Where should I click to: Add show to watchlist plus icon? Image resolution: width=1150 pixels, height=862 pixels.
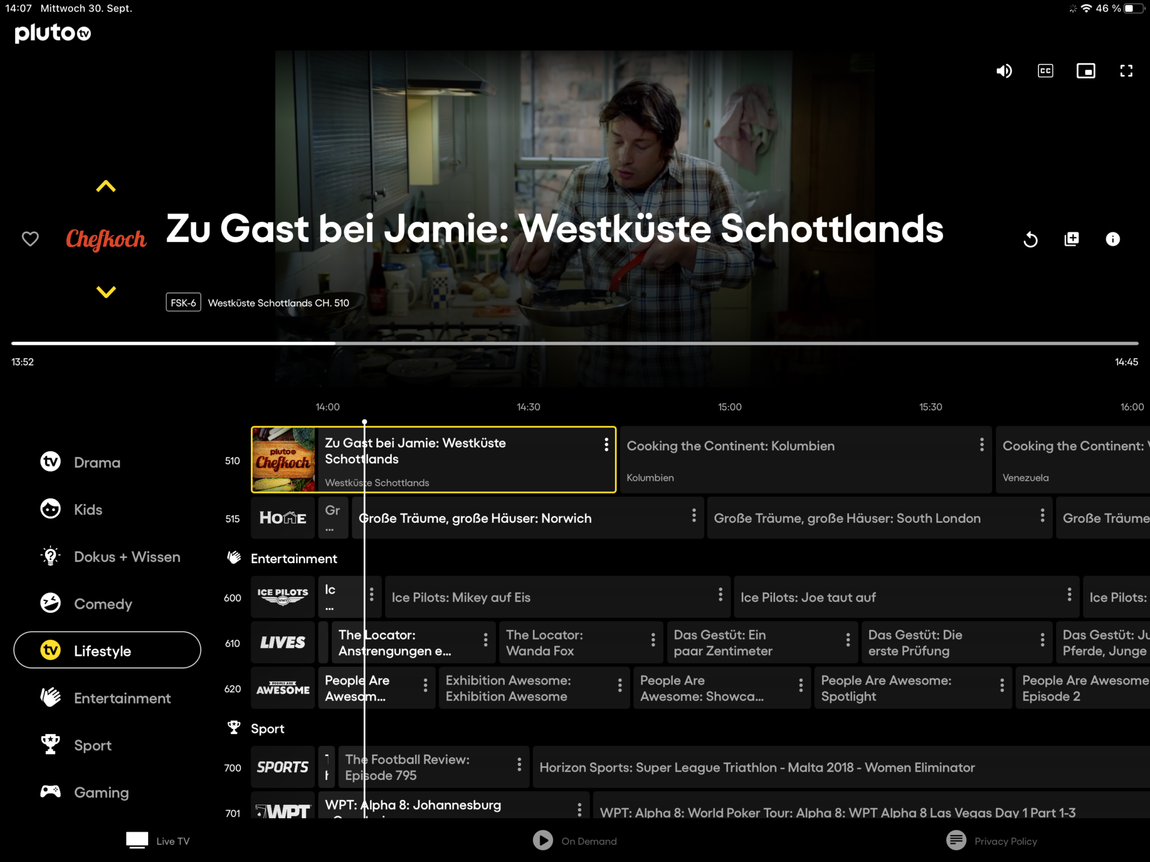(1071, 239)
